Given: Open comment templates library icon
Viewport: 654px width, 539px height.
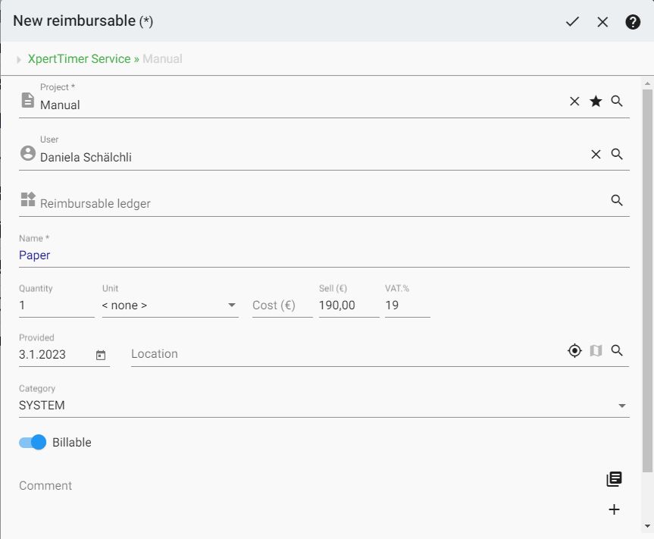Looking at the screenshot, I should (x=614, y=479).
